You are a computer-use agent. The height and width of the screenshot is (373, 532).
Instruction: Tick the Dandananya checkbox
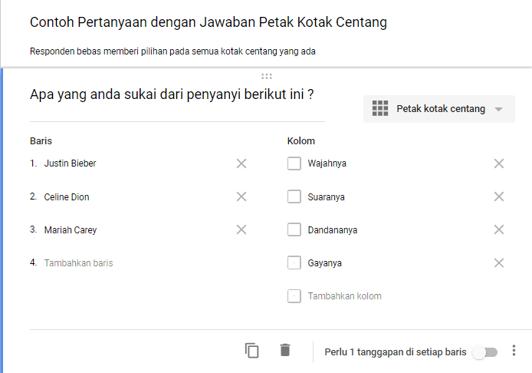tap(294, 229)
